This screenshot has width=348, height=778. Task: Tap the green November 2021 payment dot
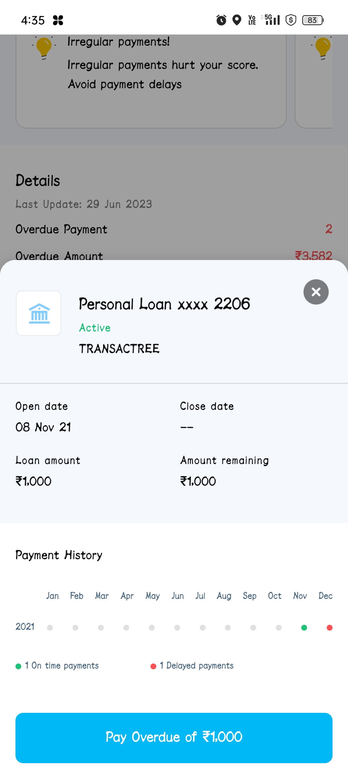click(x=304, y=627)
